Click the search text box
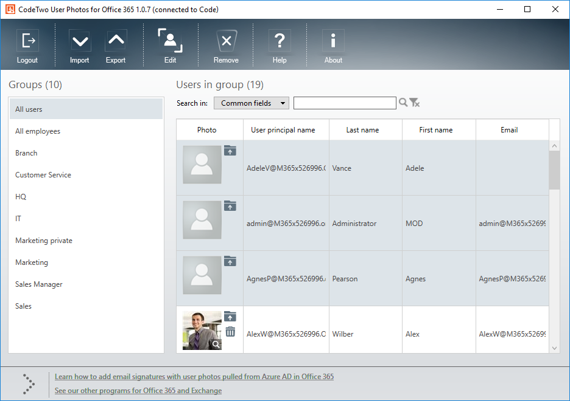 point(345,103)
